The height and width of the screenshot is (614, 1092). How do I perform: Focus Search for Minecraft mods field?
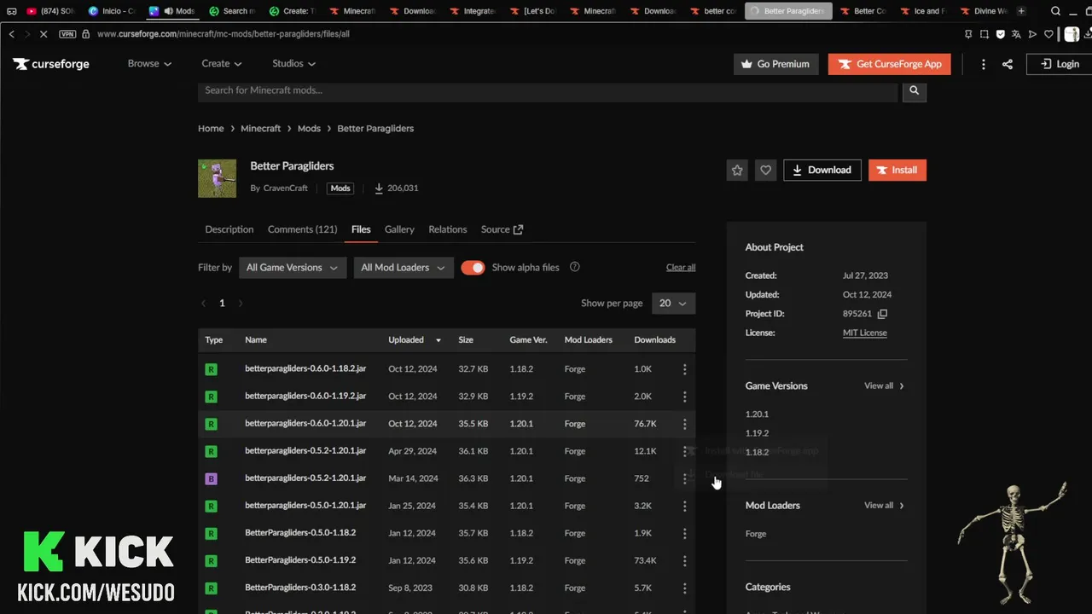[x=548, y=90]
